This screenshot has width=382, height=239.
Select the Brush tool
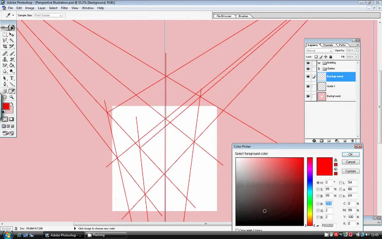[12, 53]
